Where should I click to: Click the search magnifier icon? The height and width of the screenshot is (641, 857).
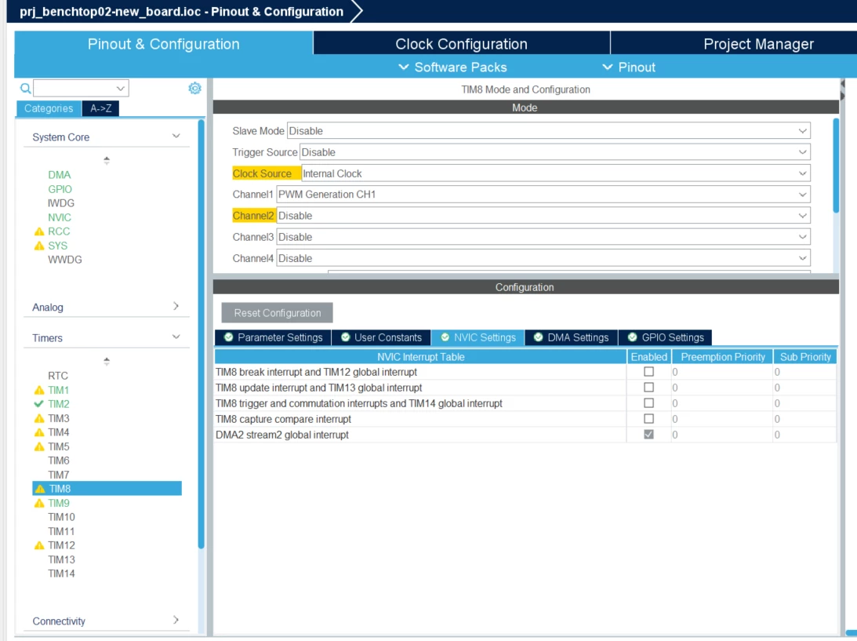25,88
